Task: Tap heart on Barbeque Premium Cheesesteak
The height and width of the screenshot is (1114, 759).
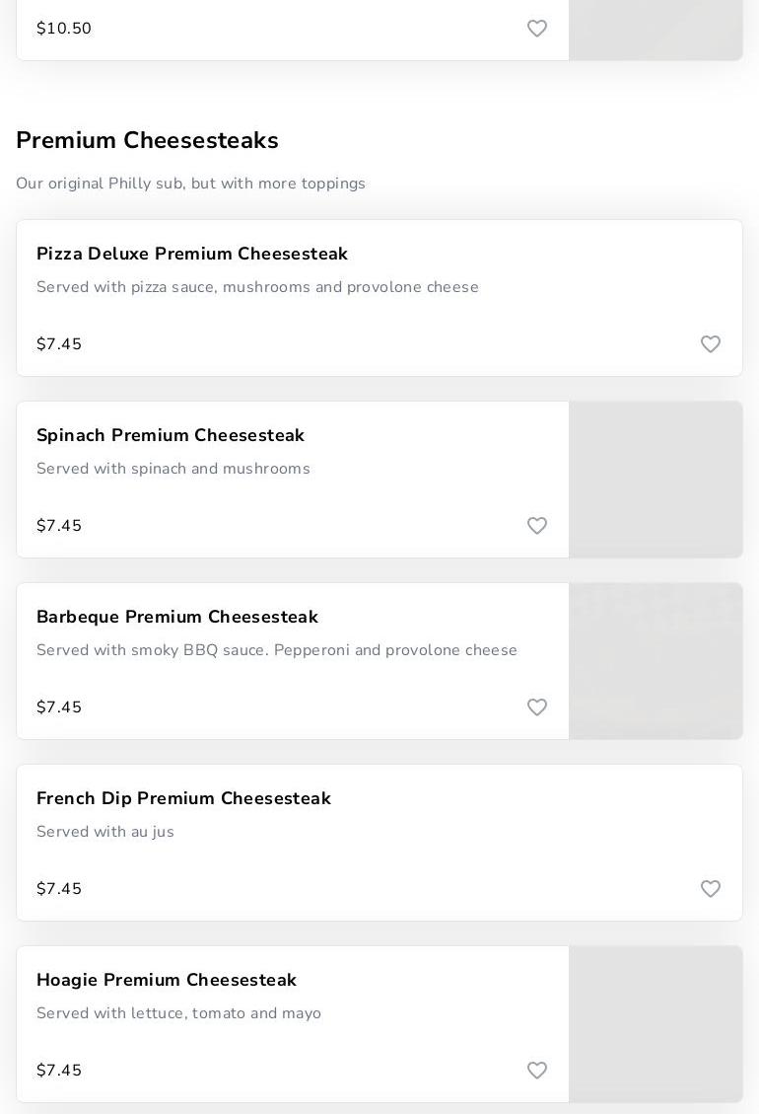Action: click(x=537, y=707)
